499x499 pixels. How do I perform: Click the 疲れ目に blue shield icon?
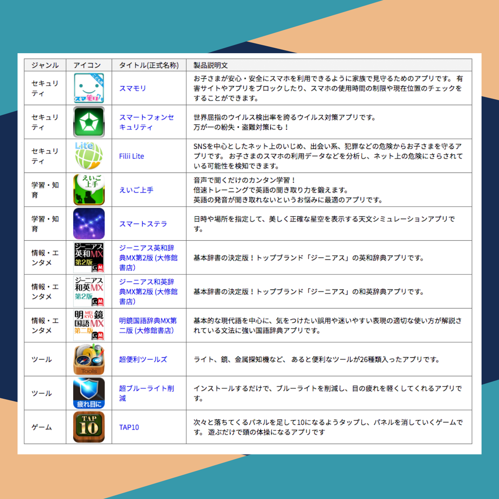coord(89,393)
